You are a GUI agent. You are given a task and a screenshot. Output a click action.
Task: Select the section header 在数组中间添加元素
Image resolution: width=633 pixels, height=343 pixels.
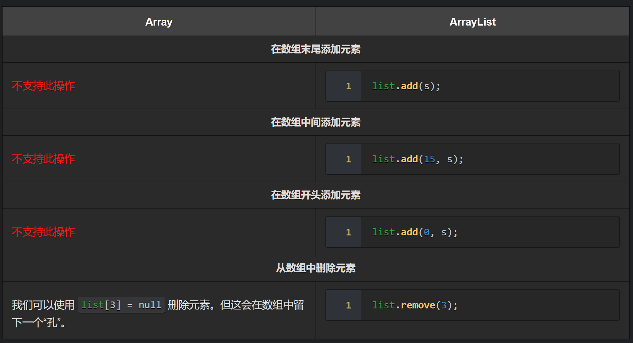[x=316, y=122]
